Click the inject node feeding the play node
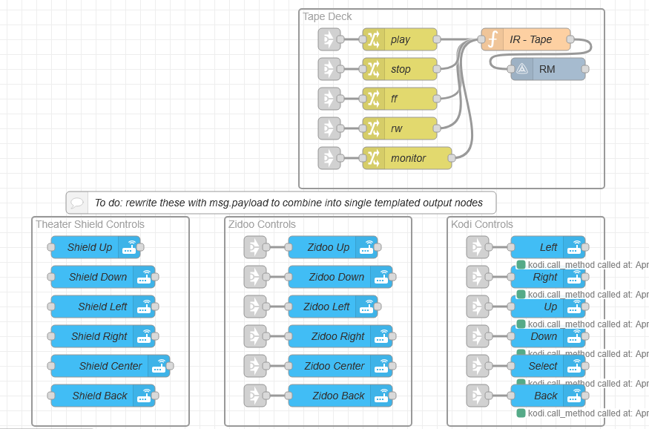The image size is (649, 429). click(x=329, y=39)
